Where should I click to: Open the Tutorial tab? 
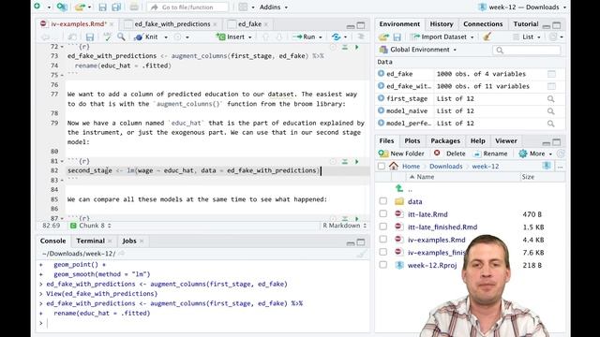525,23
